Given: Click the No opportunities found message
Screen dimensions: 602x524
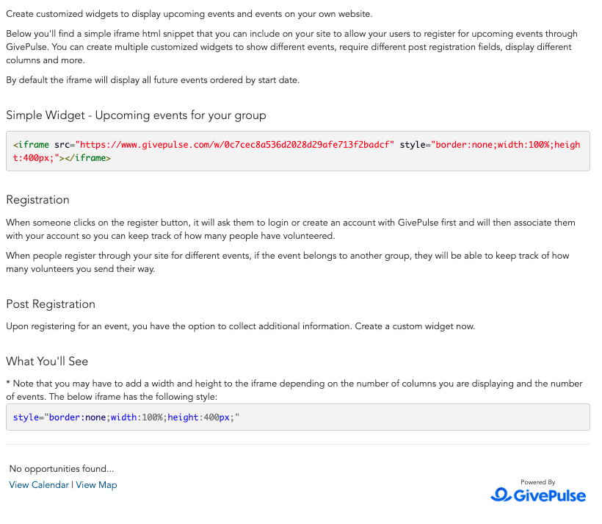Looking at the screenshot, I should pyautogui.click(x=62, y=469).
